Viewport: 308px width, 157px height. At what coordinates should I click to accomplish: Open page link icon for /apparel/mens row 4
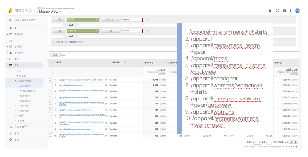coord(106,98)
